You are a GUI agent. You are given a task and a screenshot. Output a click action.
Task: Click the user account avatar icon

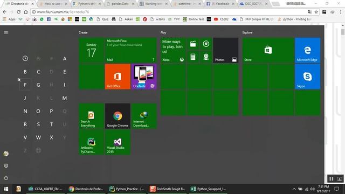(x=6, y=154)
